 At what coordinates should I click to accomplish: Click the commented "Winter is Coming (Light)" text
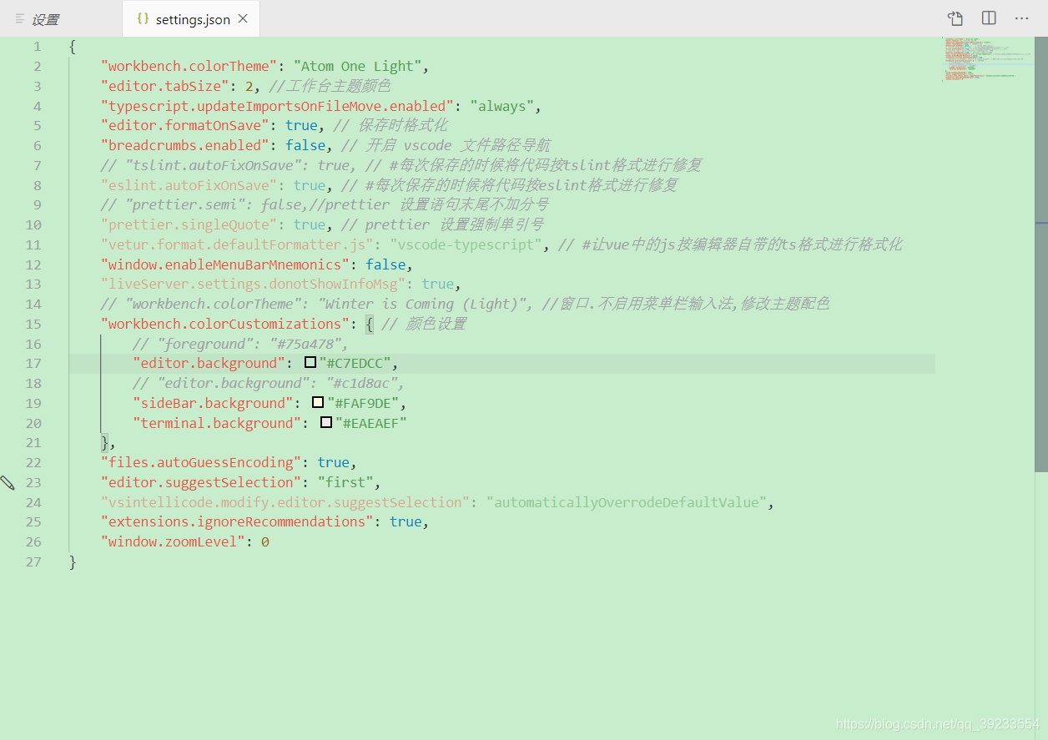click(x=424, y=304)
